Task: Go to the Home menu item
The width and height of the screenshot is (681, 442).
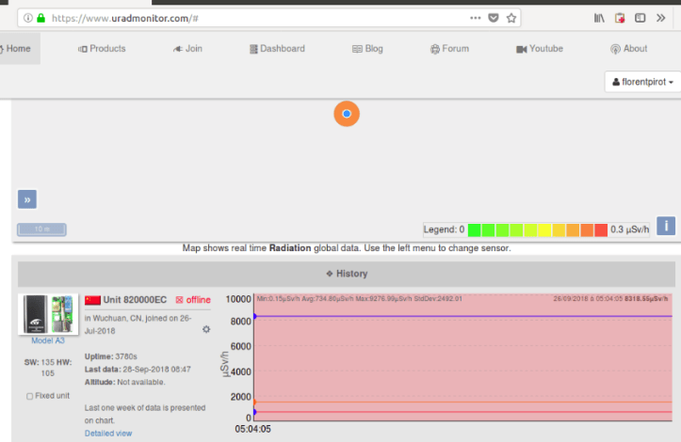Action: pyautogui.click(x=18, y=49)
